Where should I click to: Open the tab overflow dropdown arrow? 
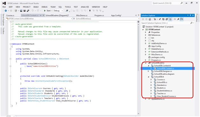139,15
